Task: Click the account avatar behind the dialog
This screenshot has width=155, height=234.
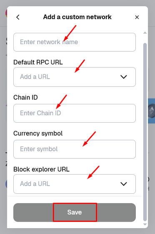Action: (x=6, y=13)
